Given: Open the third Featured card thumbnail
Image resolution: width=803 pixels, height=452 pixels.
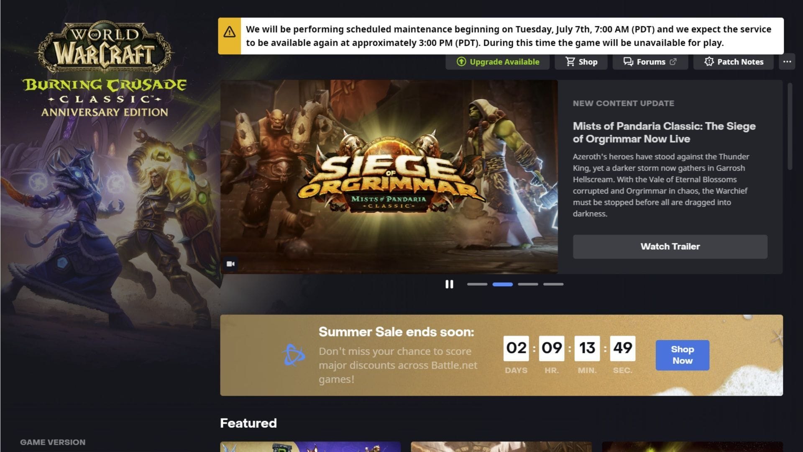Looking at the screenshot, I should click(692, 447).
